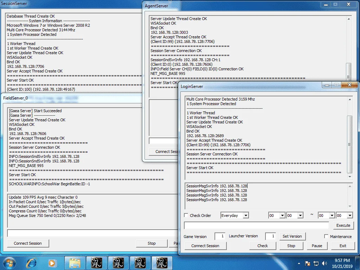Click Connect Session in LoginServer

pyautogui.click(x=205, y=246)
